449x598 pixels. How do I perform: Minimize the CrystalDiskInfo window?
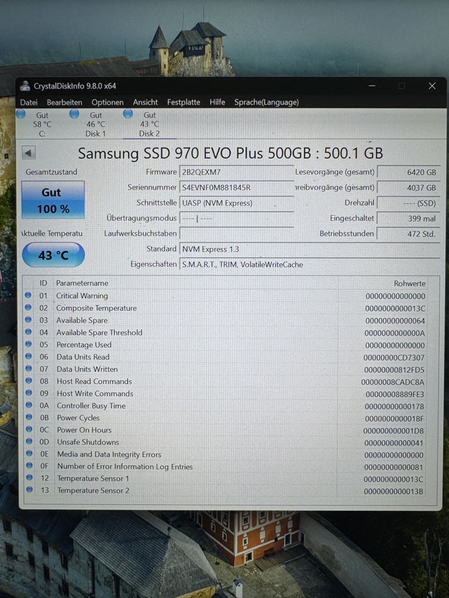click(x=372, y=86)
